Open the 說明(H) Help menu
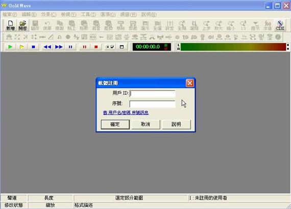This screenshot has height=209, width=291. tap(149, 14)
